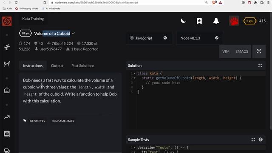The image size is (272, 153).
Task: Open notifications bell icon
Action: click(x=216, y=21)
